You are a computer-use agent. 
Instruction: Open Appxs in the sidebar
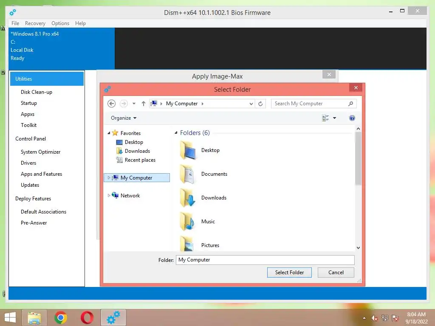pyautogui.click(x=28, y=114)
